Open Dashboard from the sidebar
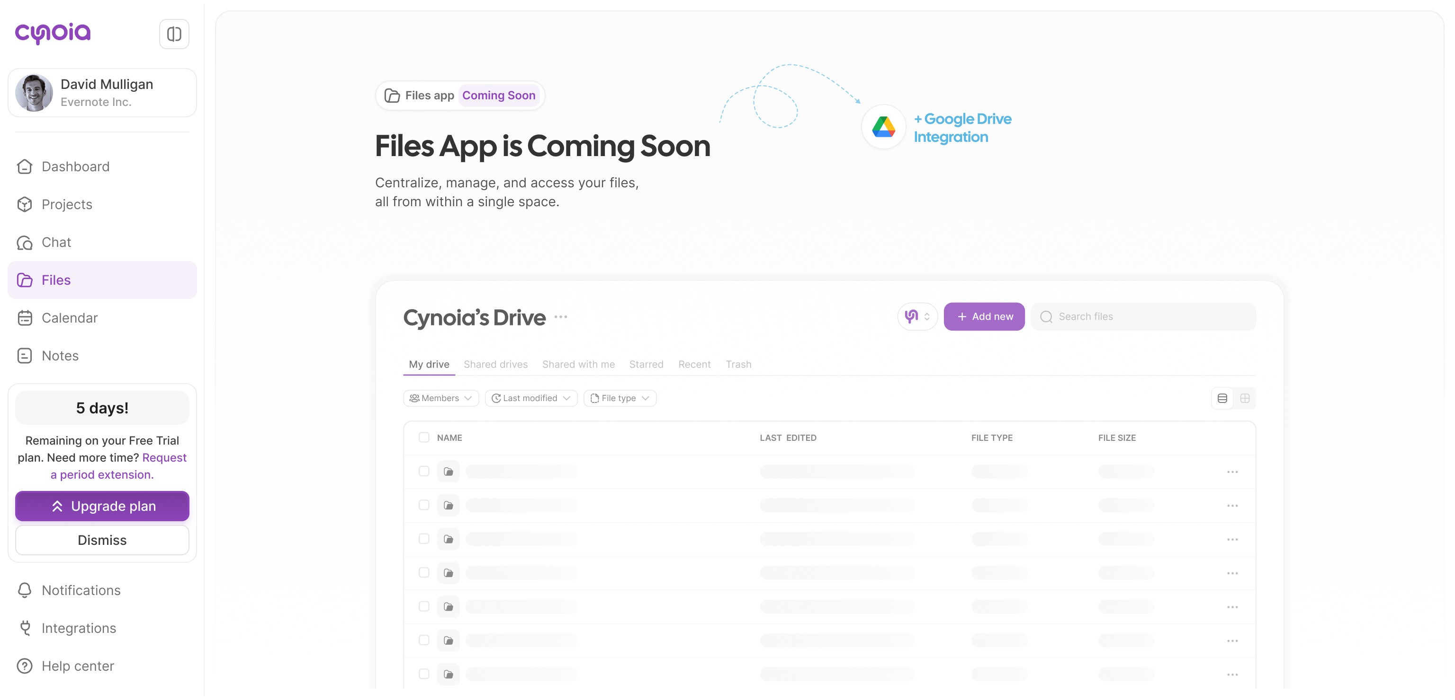The height and width of the screenshot is (700, 1455). coord(75,166)
